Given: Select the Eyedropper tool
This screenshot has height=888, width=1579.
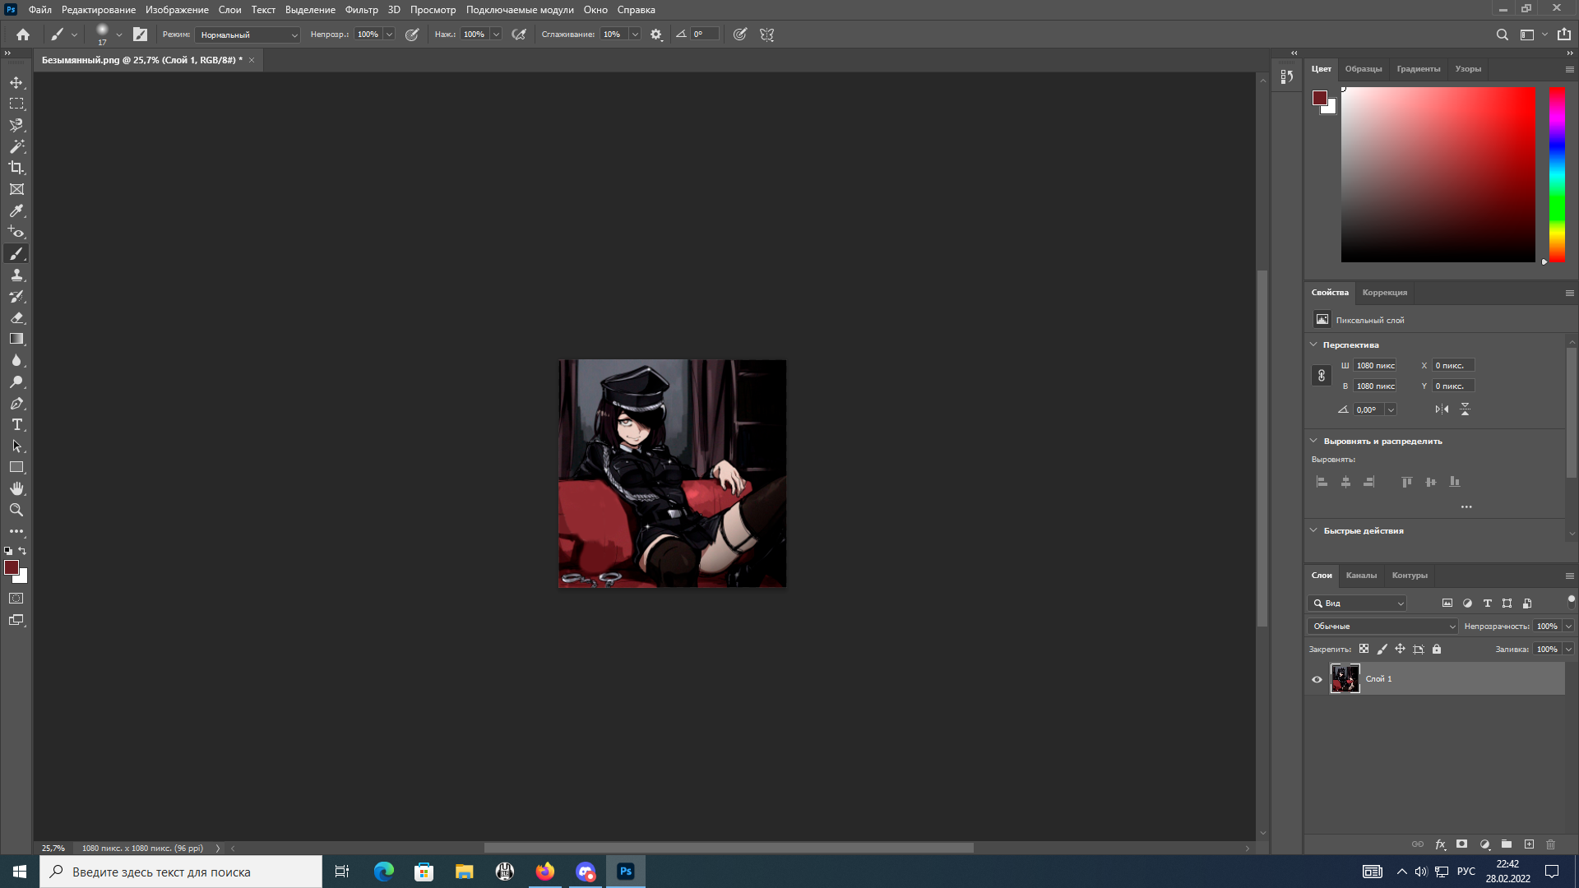Looking at the screenshot, I should point(16,210).
